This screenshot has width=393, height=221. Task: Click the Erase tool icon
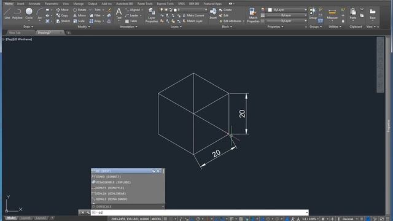(x=109, y=10)
